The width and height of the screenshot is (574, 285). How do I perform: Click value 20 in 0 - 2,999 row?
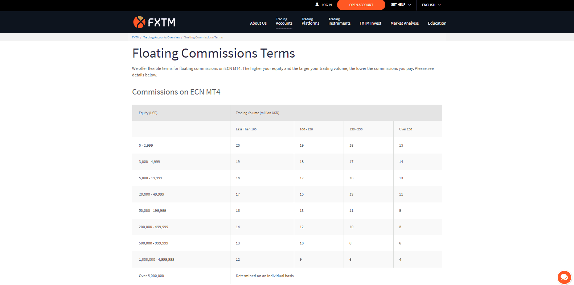pos(238,146)
